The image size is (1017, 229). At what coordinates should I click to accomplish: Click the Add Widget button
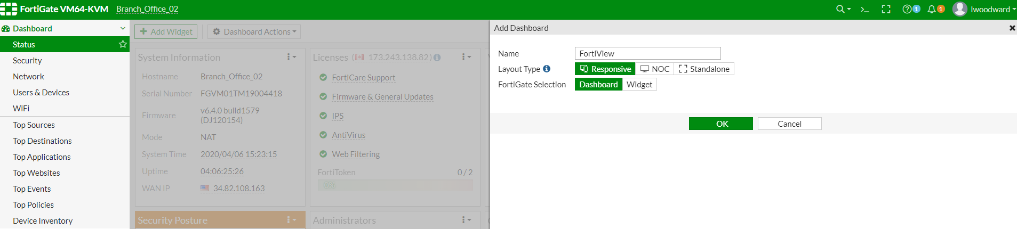[166, 31]
